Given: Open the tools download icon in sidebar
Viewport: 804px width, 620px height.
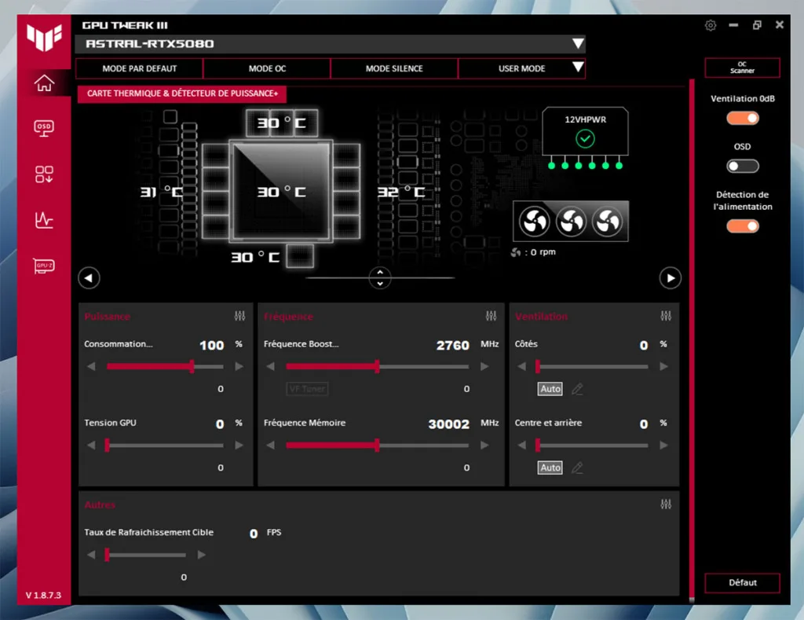Looking at the screenshot, I should point(45,174).
